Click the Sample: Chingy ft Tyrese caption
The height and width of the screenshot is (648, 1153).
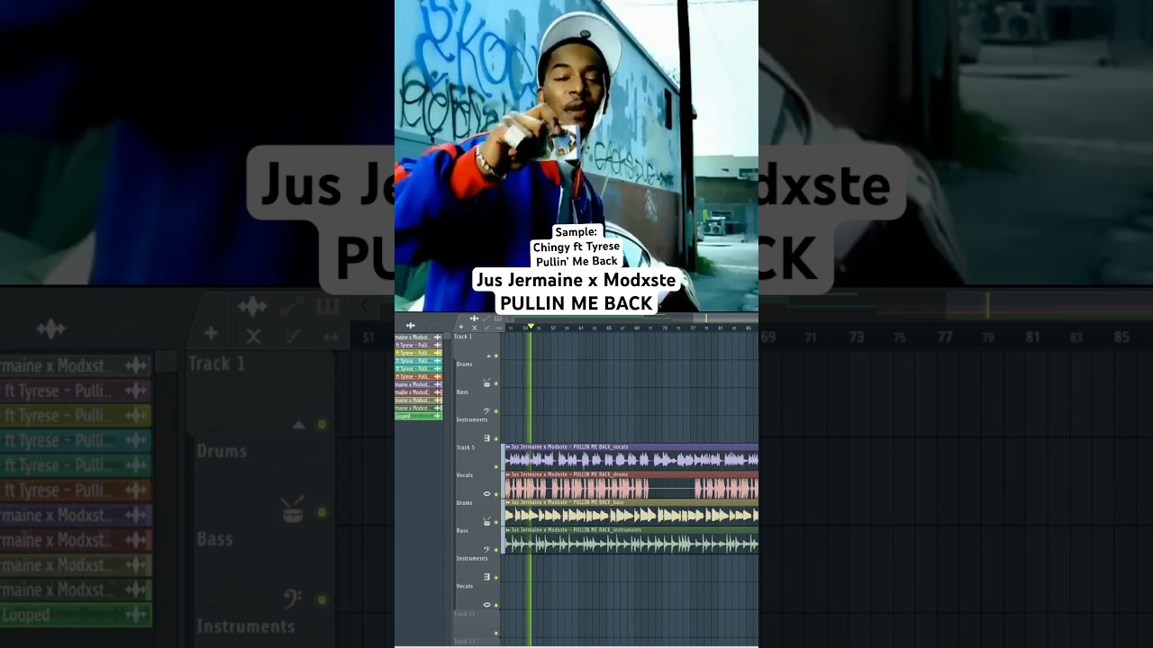tap(576, 247)
